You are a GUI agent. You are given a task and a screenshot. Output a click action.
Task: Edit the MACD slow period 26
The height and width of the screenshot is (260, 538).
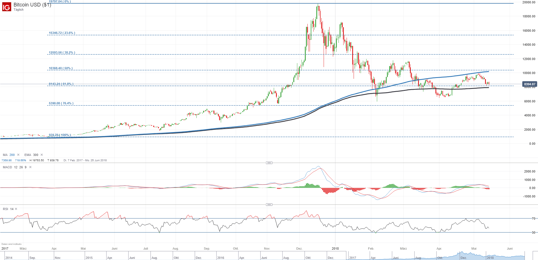coord(21,167)
